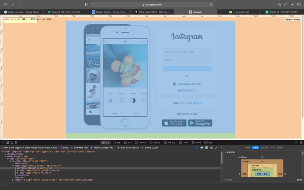Open the Audit tab in inspector
This screenshot has width=304, height=190.
coord(208,142)
